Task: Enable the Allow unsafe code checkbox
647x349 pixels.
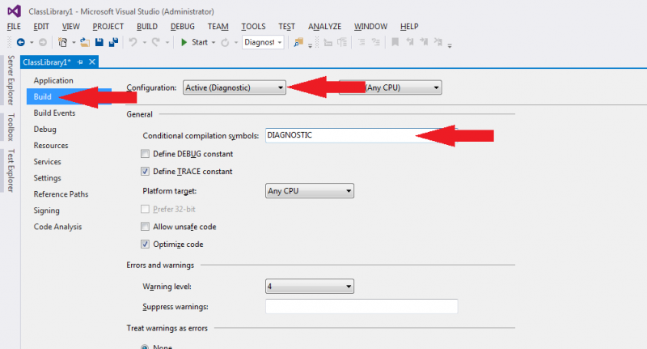Action: click(x=145, y=227)
